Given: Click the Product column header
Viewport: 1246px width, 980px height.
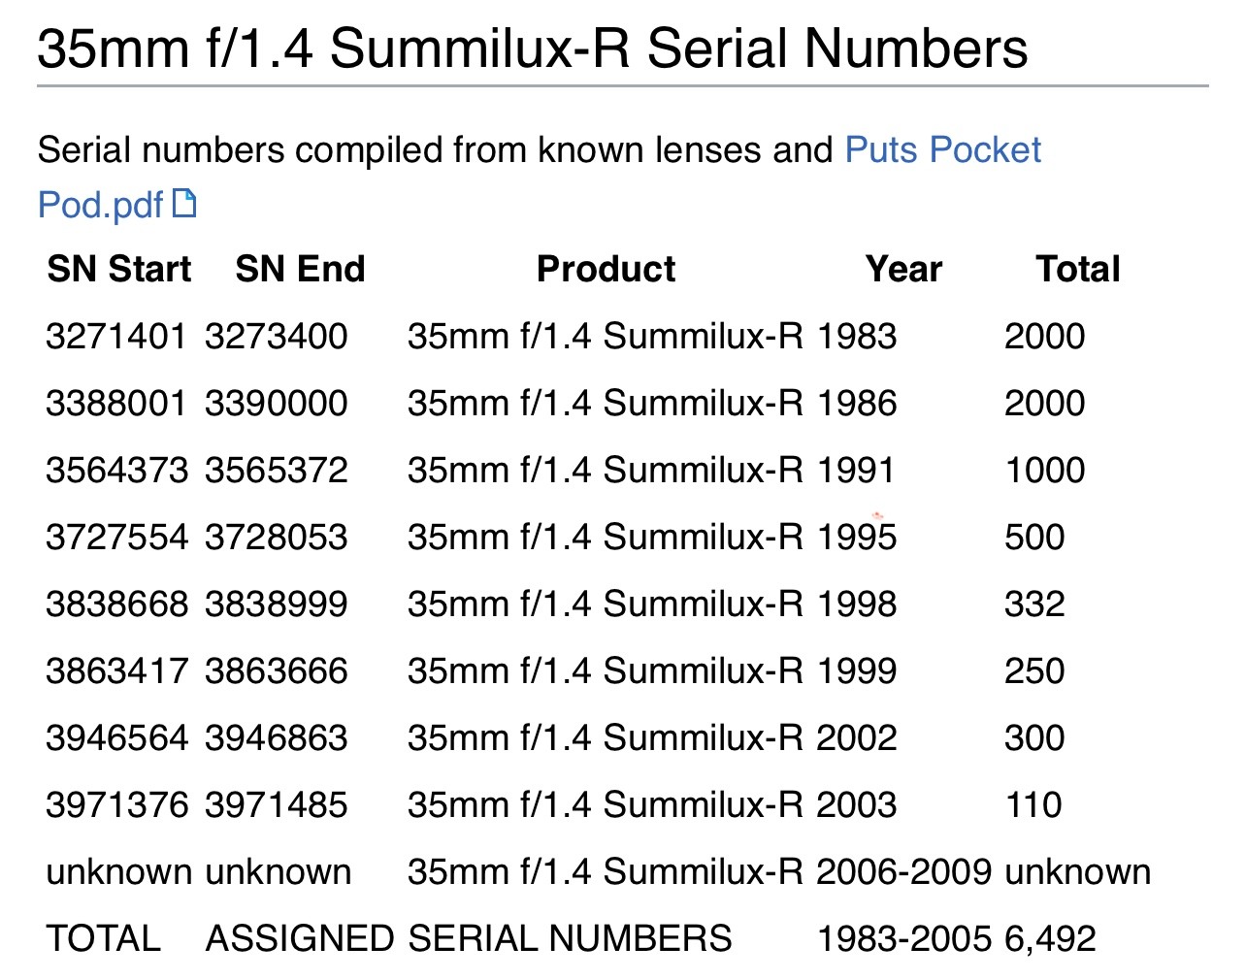Looking at the screenshot, I should tap(606, 269).
